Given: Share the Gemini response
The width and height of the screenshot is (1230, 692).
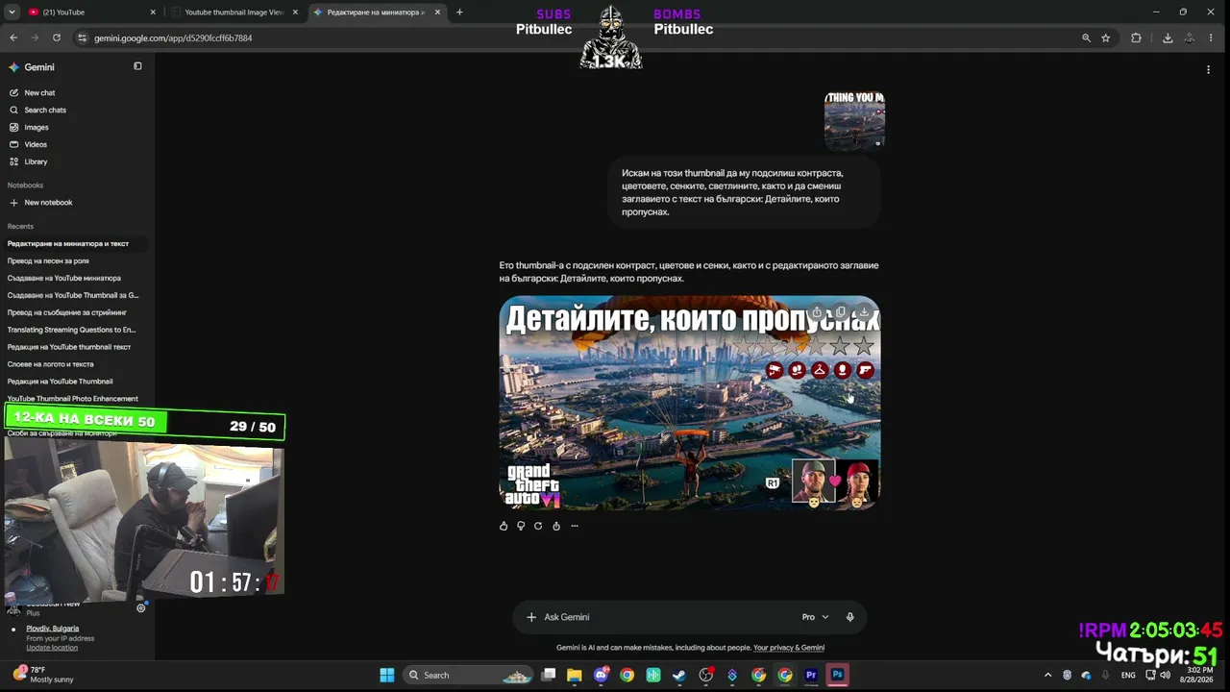Looking at the screenshot, I should click(x=556, y=526).
